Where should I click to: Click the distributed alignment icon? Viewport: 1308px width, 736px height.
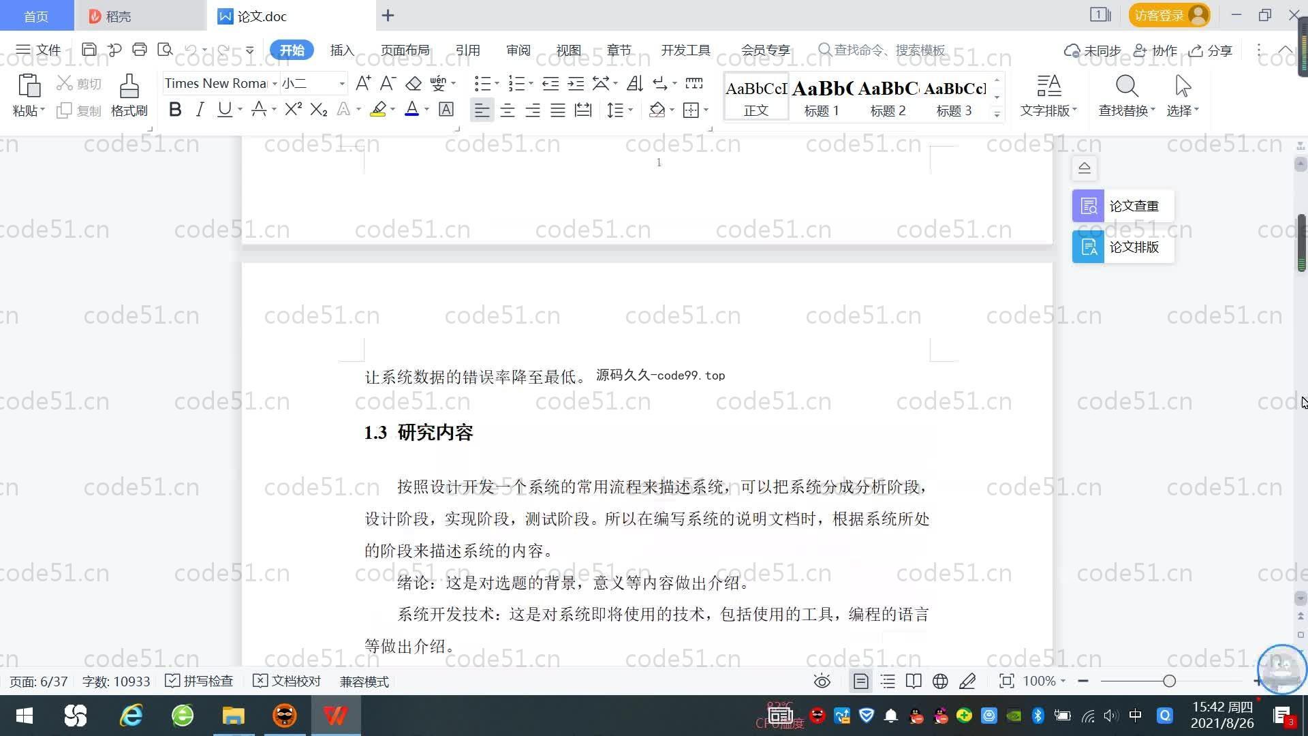coord(583,110)
